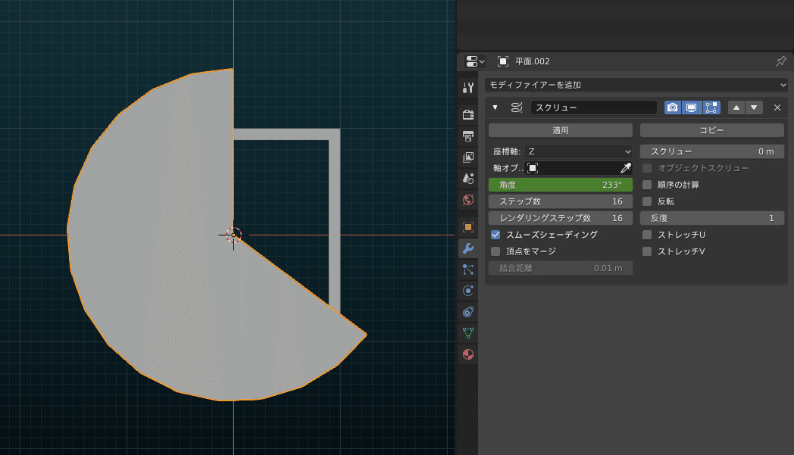Apply the Screw modifier with 適用
The width and height of the screenshot is (794, 455).
(x=560, y=129)
